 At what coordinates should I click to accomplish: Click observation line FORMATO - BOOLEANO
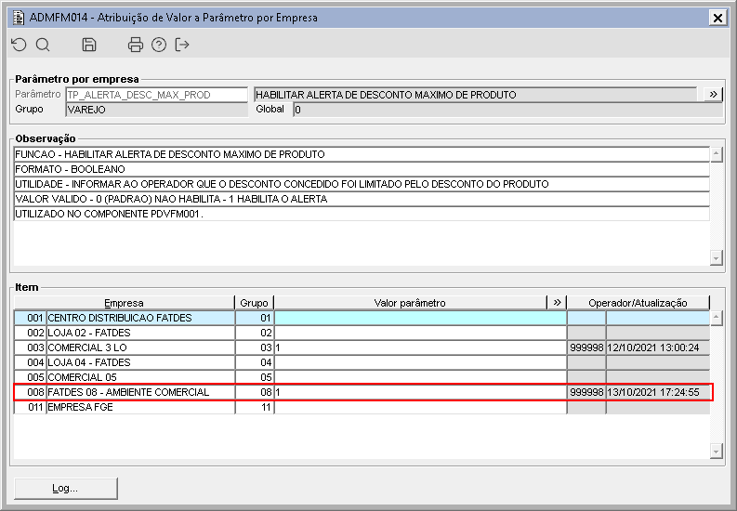click(362, 169)
